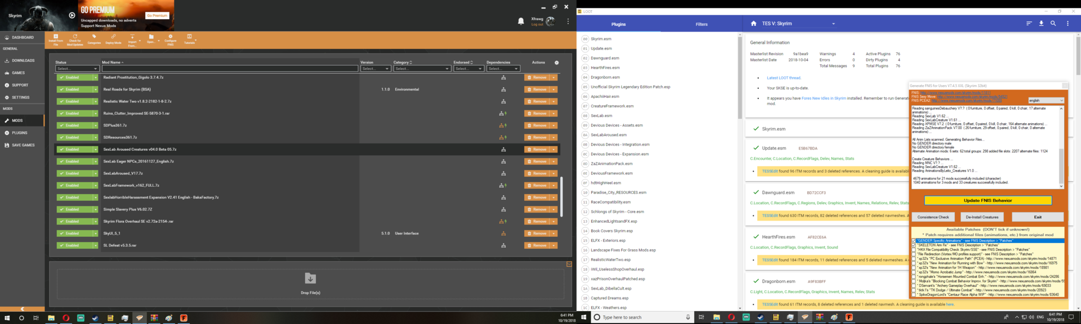Click Install From File in Vortex toolbar
1081x324 pixels.
click(56, 39)
